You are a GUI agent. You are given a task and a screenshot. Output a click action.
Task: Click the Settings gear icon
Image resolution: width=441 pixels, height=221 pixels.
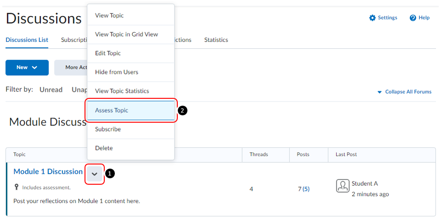372,18
